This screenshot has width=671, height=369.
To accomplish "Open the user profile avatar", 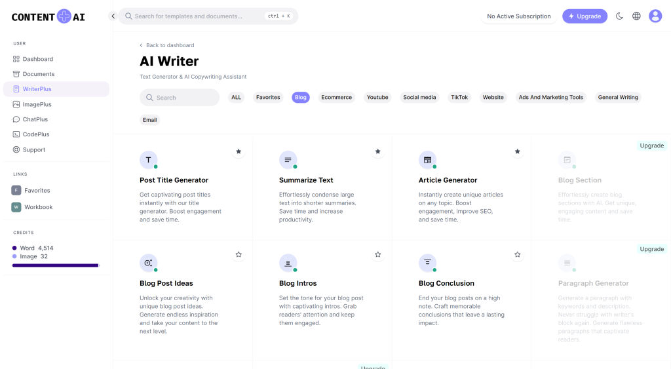I will (x=655, y=16).
